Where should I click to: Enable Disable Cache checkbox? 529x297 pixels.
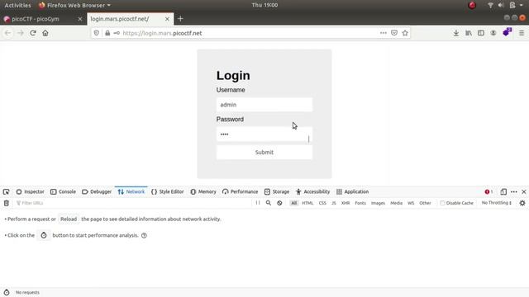[442, 203]
